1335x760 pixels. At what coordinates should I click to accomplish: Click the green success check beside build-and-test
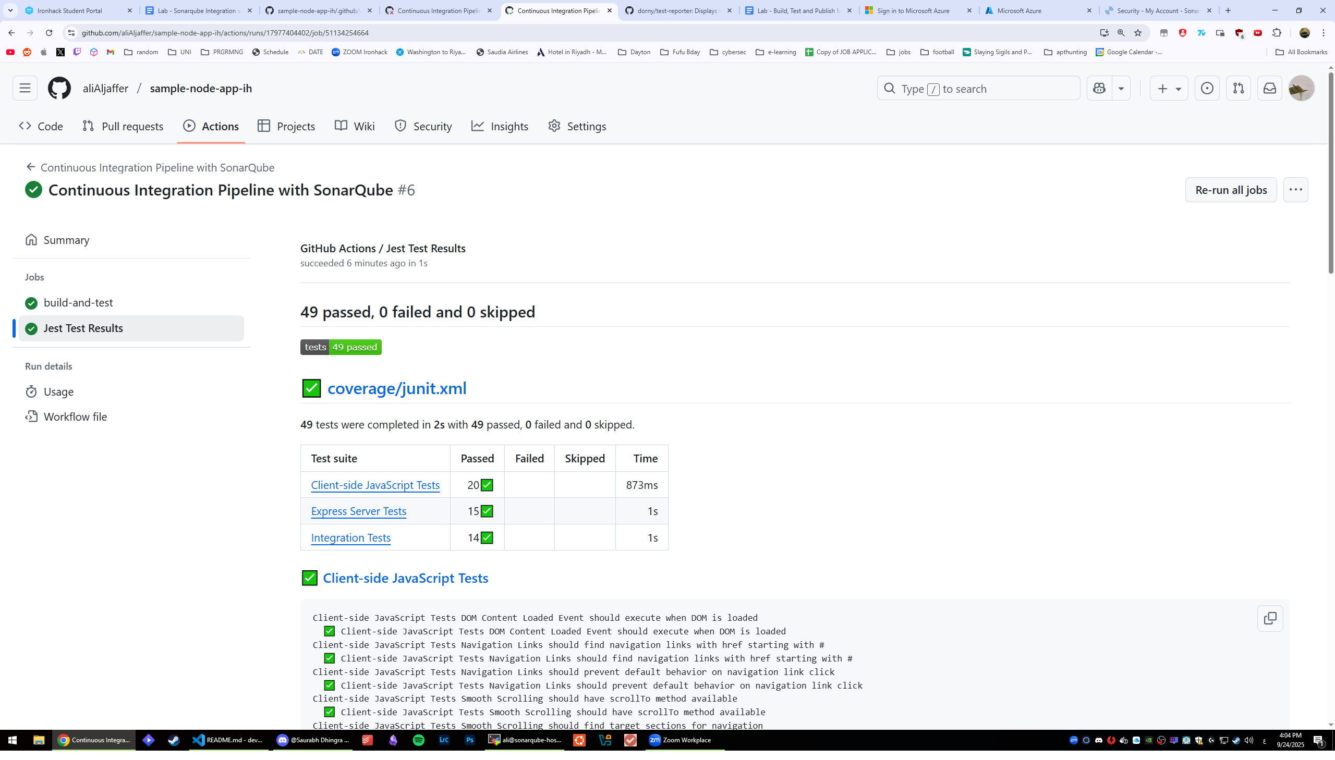(31, 303)
